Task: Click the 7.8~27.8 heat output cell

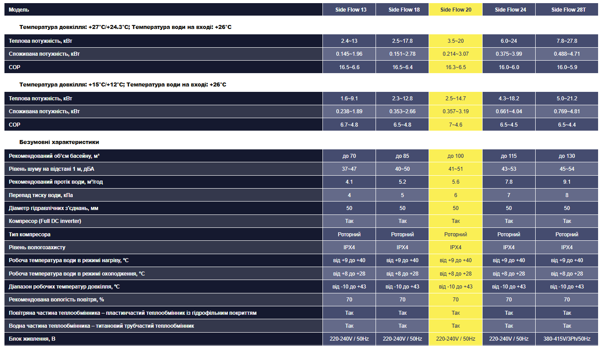Action: [567, 41]
